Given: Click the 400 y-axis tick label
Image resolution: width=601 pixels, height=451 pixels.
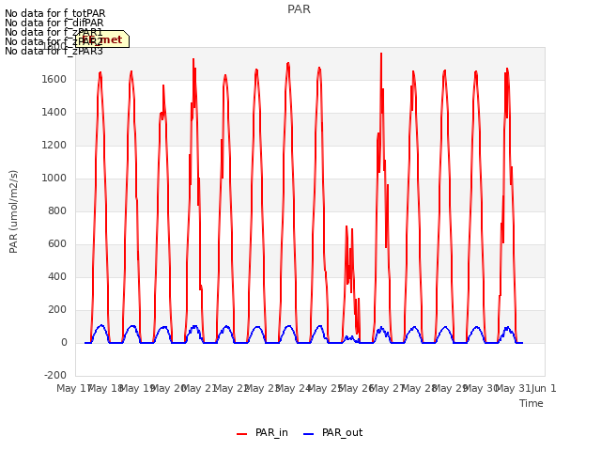Looking at the screenshot, I should (57, 277).
